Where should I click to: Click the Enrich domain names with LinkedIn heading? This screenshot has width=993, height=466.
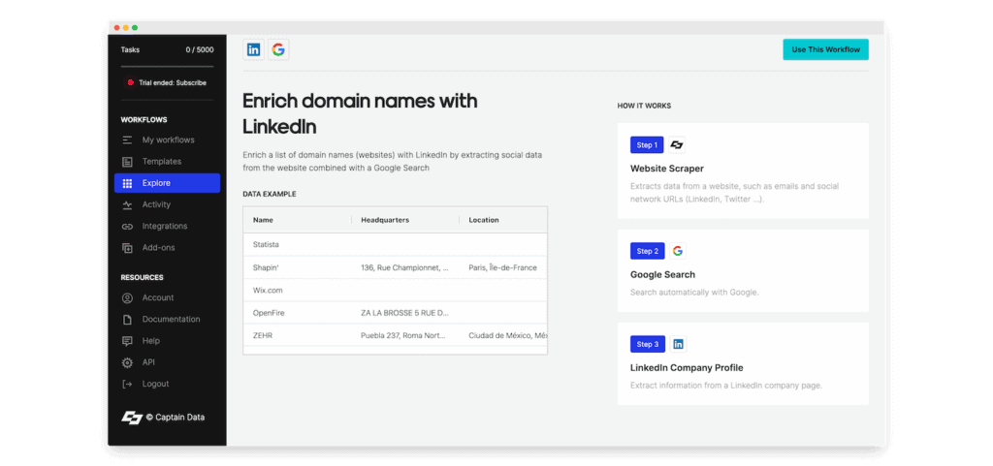[x=360, y=113]
